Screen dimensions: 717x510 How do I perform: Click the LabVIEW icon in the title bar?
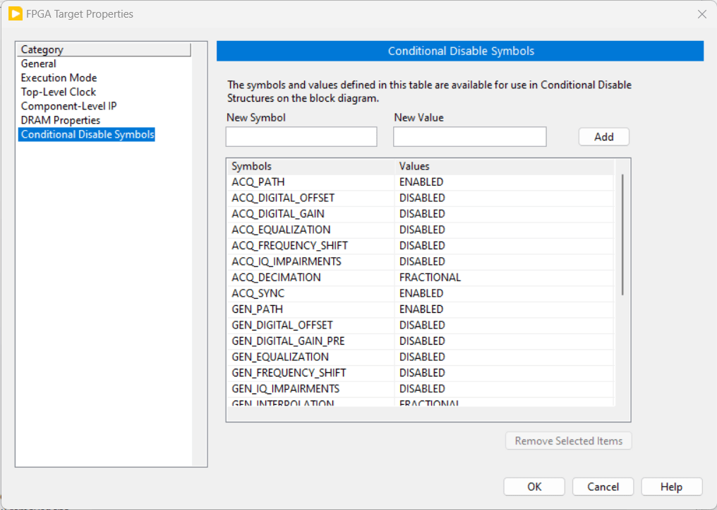[x=15, y=13]
